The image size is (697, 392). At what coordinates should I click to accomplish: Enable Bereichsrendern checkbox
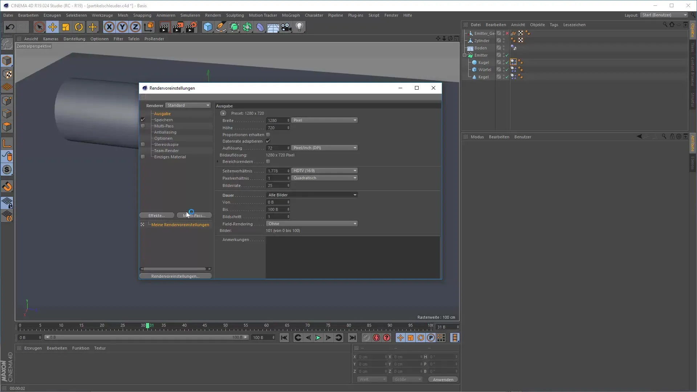[268, 161]
